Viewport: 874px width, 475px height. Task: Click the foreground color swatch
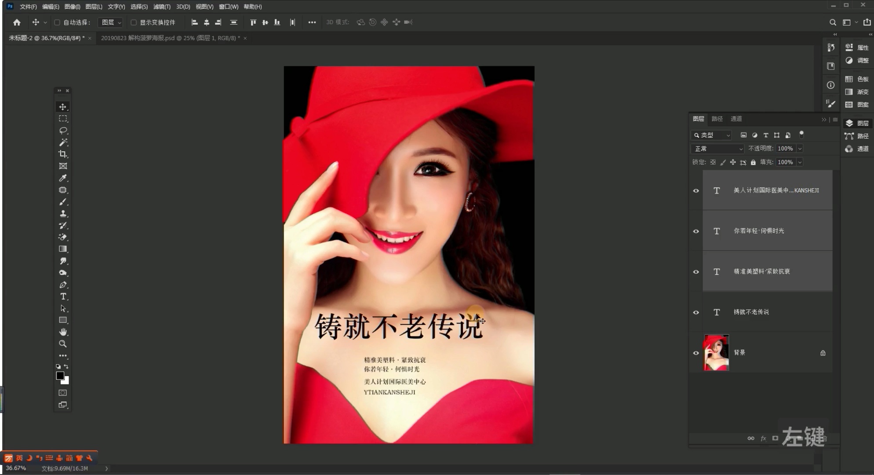(x=60, y=376)
